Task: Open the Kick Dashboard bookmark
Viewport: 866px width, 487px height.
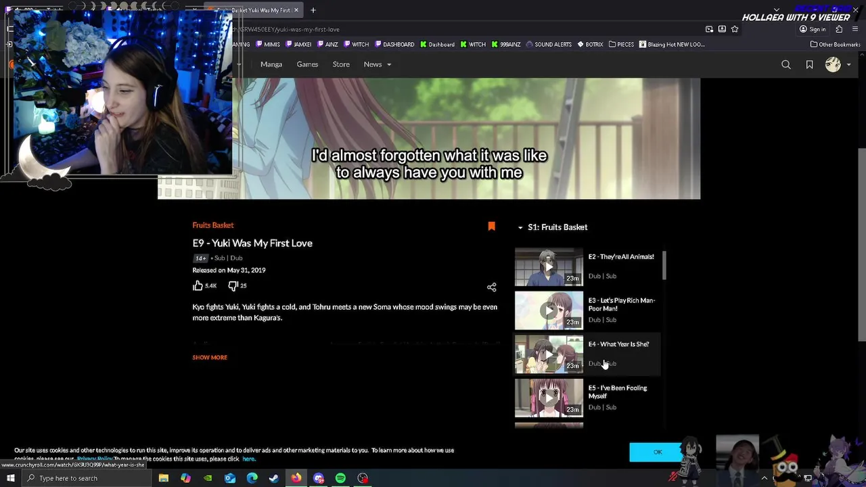Action: point(437,45)
